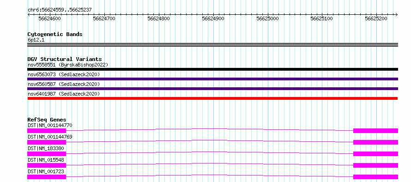
Task: Click the RefSeq Genes track title
Action: point(47,120)
